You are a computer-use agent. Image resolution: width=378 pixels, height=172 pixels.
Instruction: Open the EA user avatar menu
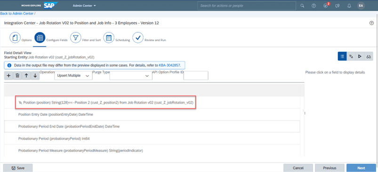361,6
